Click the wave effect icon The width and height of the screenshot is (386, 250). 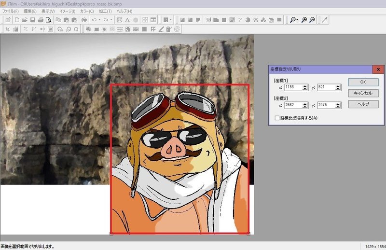pos(120,29)
